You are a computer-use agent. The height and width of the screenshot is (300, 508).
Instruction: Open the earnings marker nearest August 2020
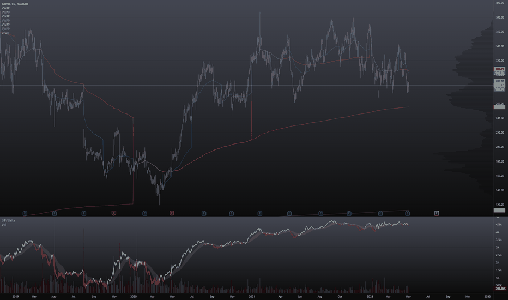204,213
